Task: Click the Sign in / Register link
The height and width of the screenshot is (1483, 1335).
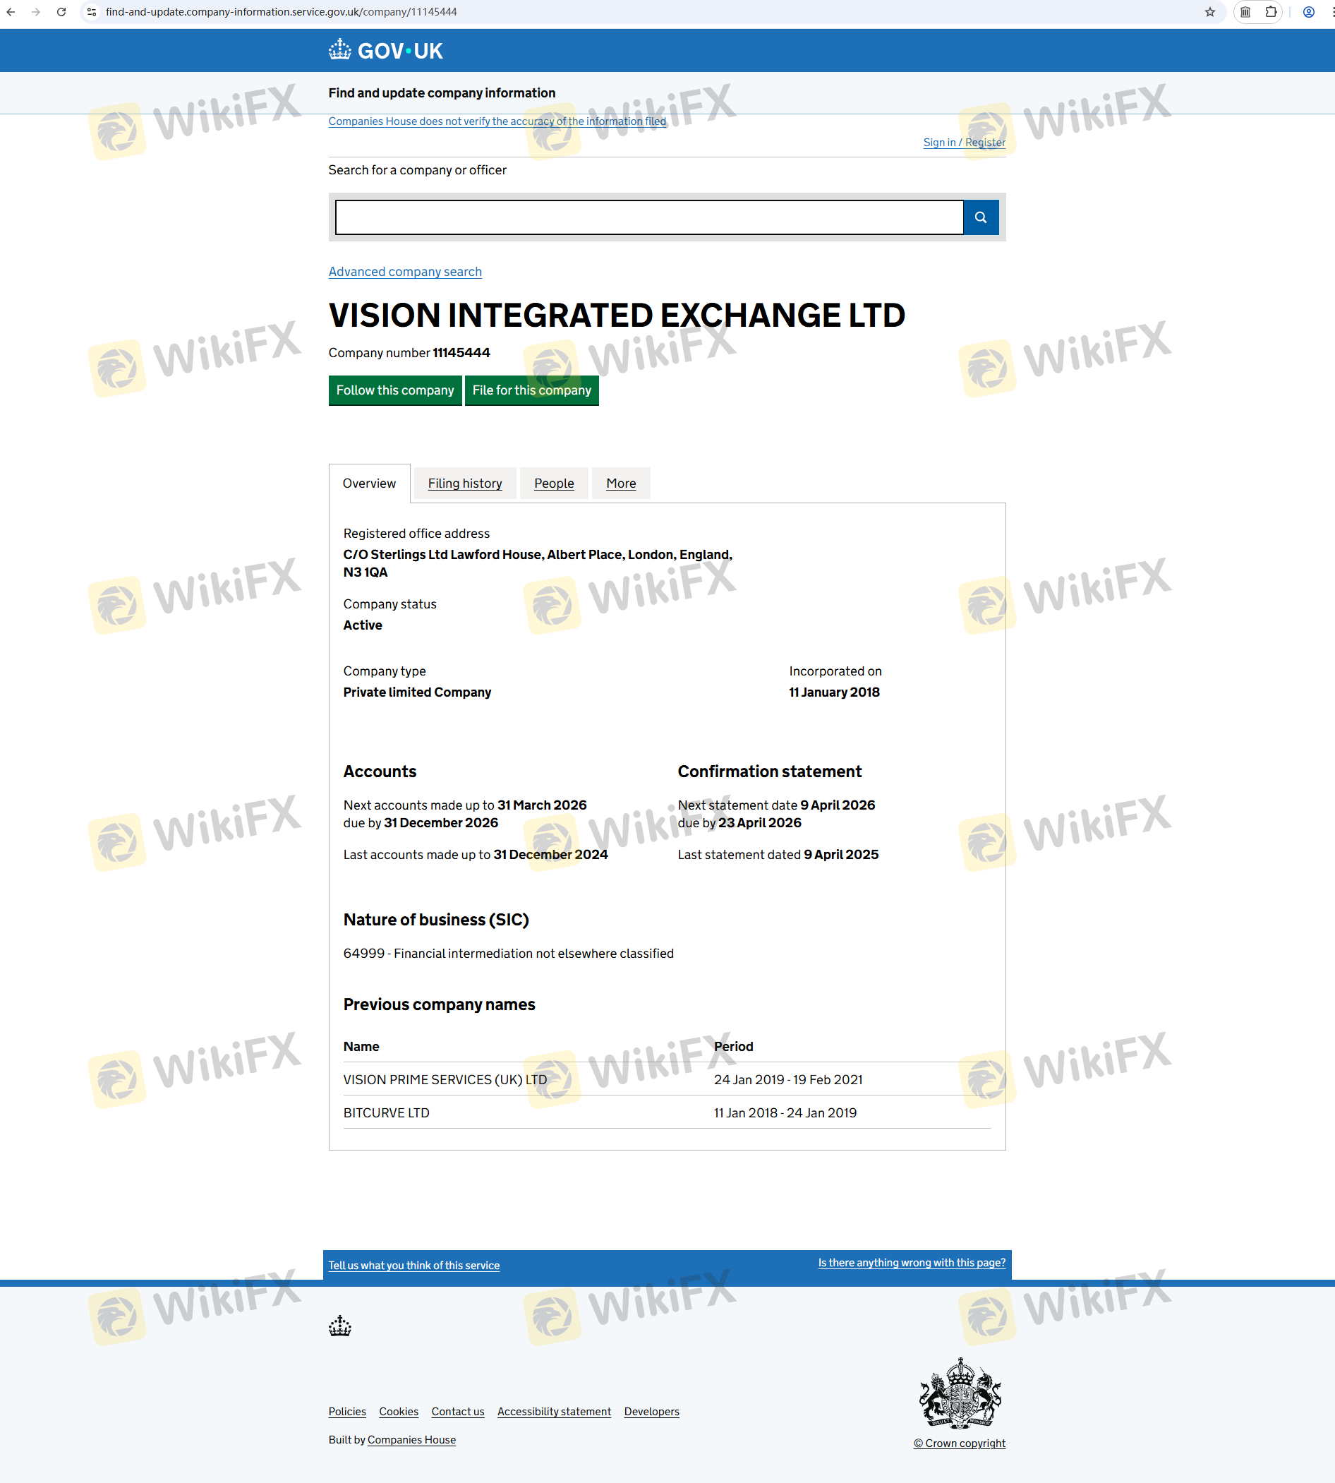Action: tap(964, 143)
